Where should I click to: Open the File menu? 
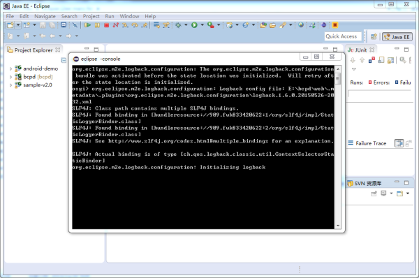pyautogui.click(x=10, y=16)
